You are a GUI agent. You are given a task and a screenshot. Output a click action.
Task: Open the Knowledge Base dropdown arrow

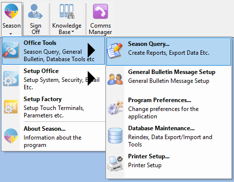point(73,31)
